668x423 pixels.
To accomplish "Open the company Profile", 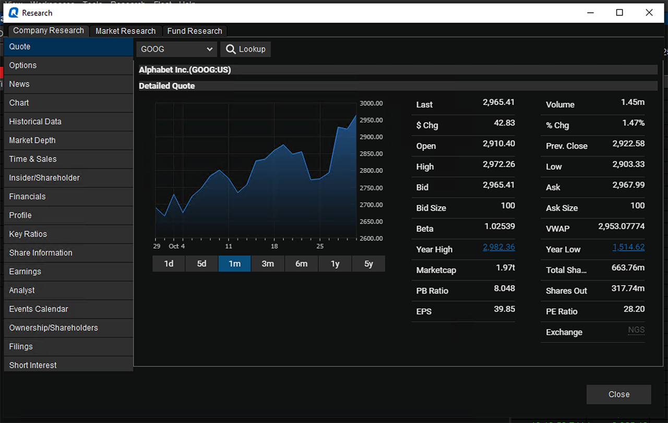I will (x=68, y=215).
